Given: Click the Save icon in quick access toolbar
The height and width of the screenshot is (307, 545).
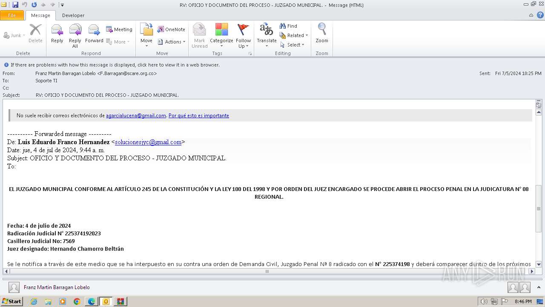Looking at the screenshot, I should tap(15, 5).
